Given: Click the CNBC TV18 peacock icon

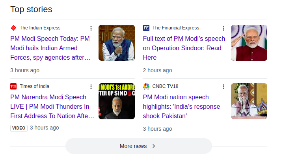Looking at the screenshot, I should 146,86.
